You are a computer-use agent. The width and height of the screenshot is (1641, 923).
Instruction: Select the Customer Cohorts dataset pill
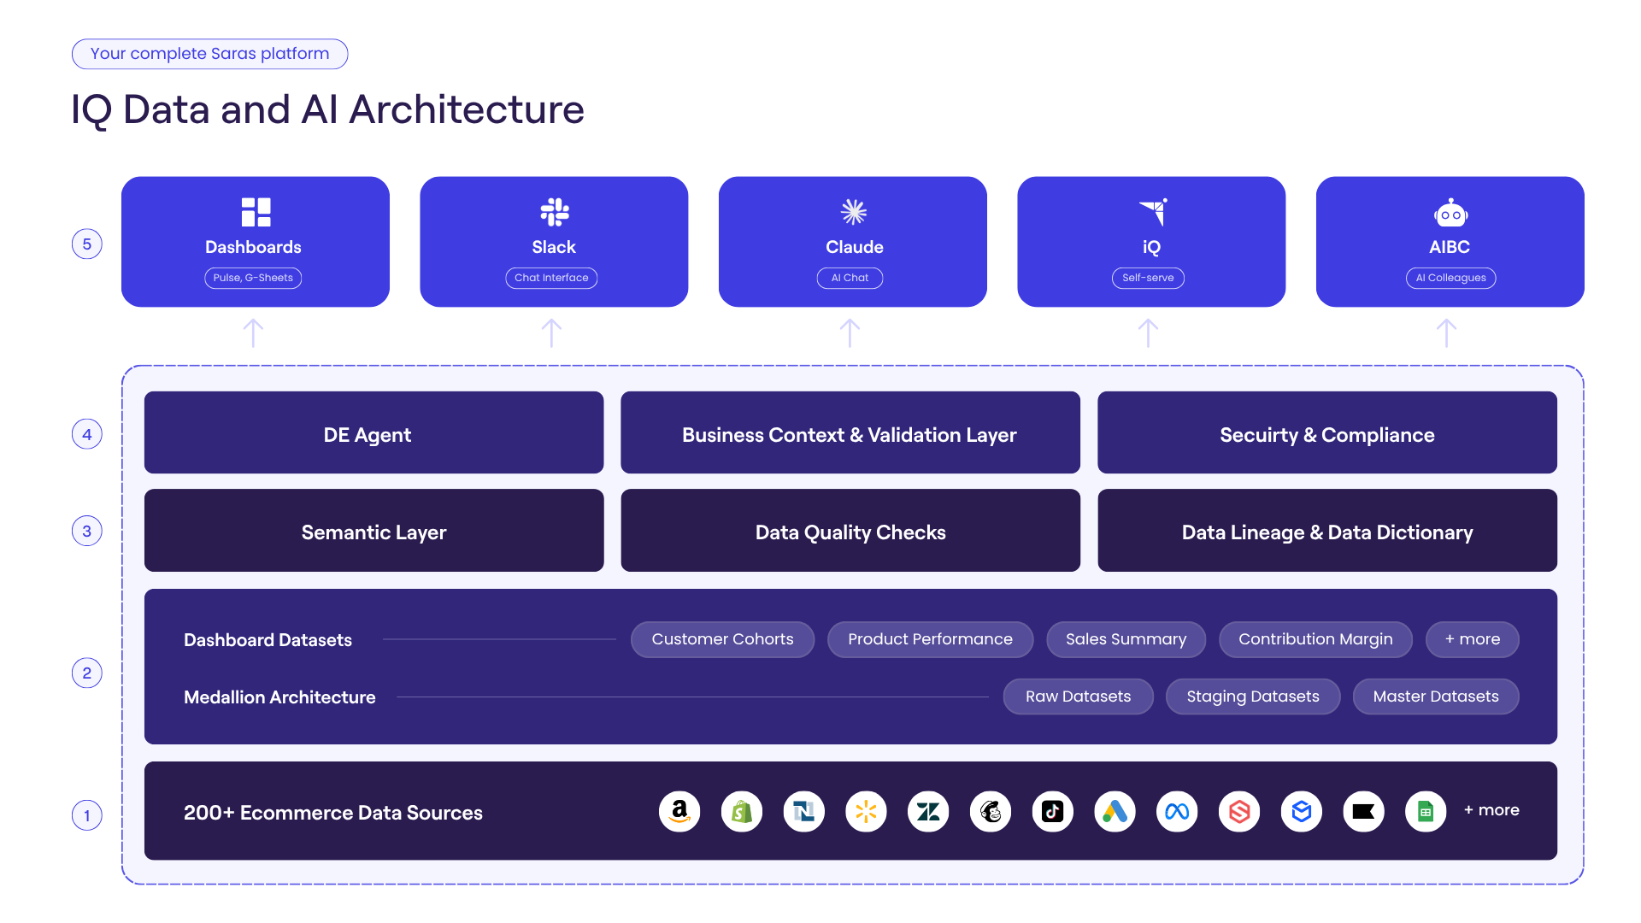point(722,639)
